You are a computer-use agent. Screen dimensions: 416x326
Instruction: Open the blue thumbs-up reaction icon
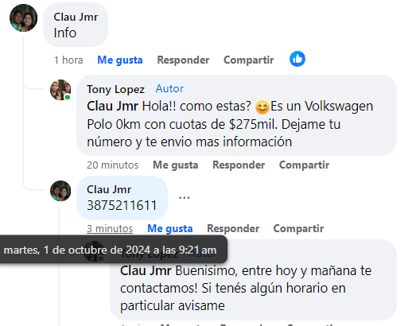297,59
